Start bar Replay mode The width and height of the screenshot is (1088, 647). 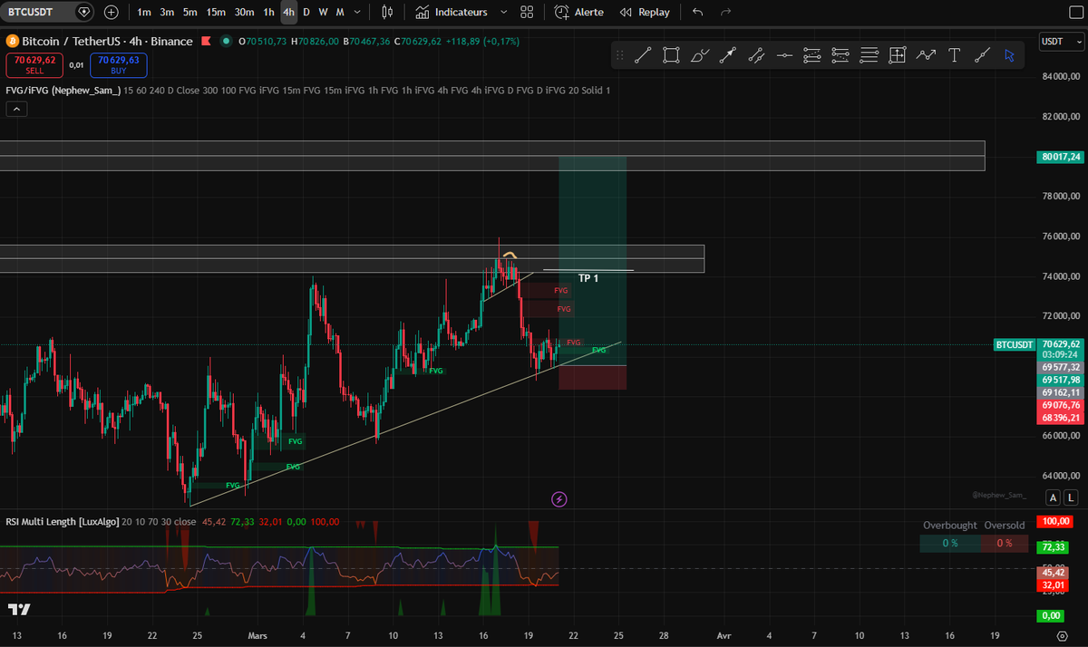click(645, 12)
